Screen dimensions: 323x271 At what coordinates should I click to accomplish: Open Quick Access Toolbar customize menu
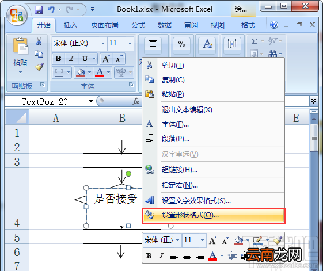click(x=92, y=9)
